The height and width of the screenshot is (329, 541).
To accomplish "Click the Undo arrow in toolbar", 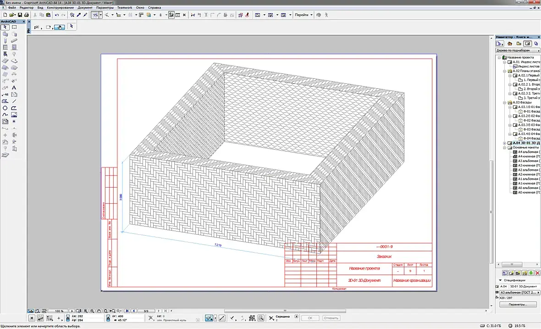I will coord(57,15).
